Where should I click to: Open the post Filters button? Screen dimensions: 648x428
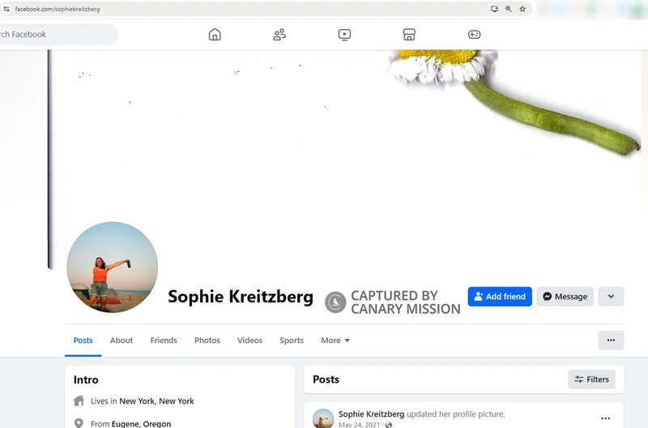pos(591,379)
